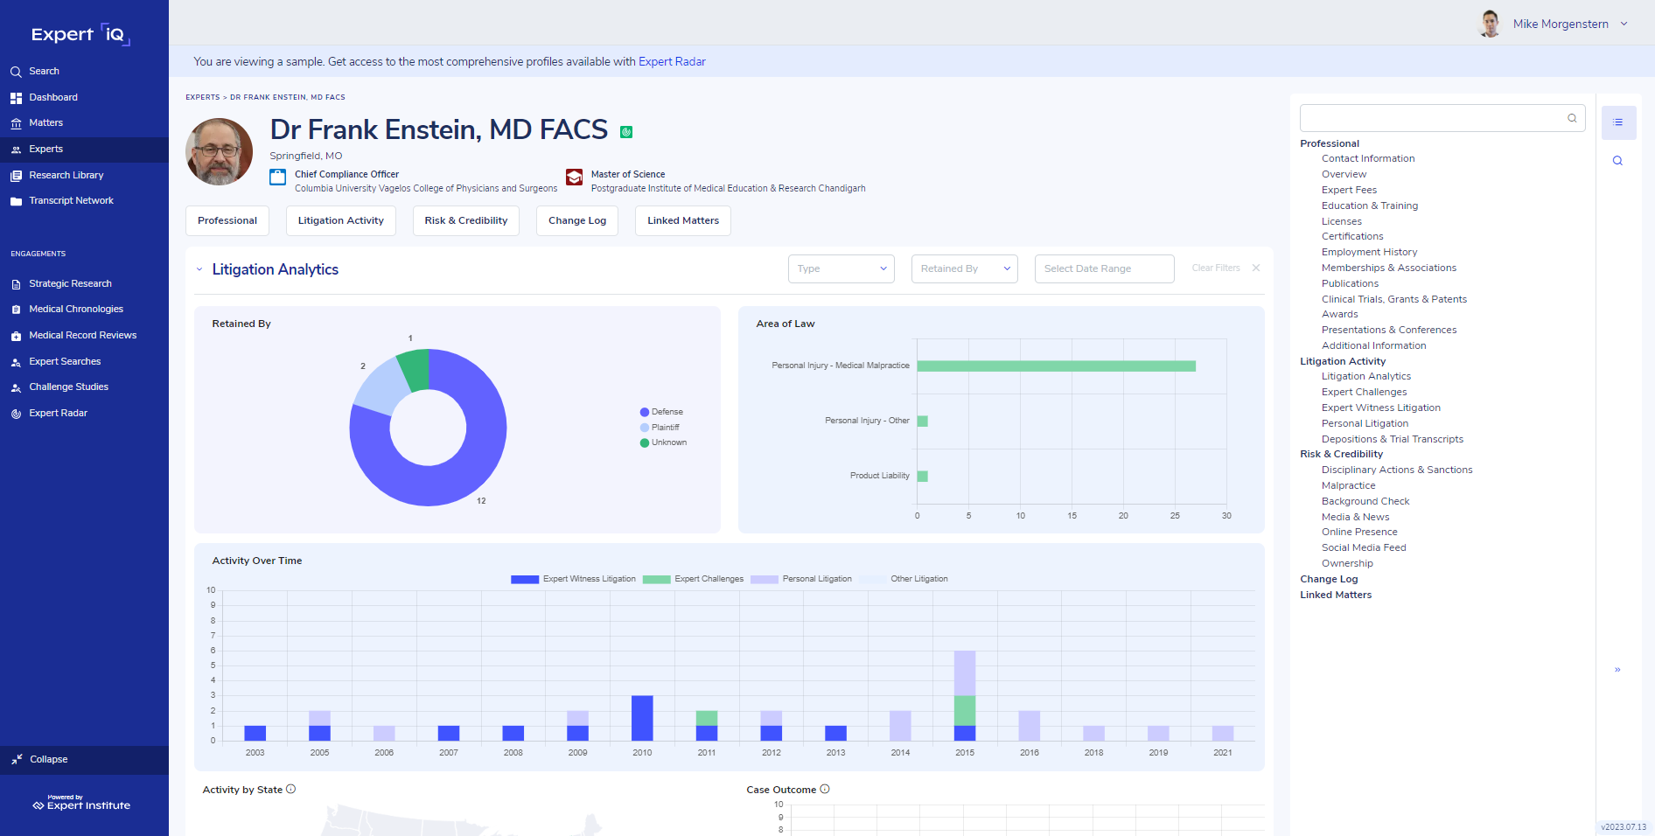Select Medical Chronologies under Engagements
This screenshot has width=1655, height=836.
pos(77,309)
